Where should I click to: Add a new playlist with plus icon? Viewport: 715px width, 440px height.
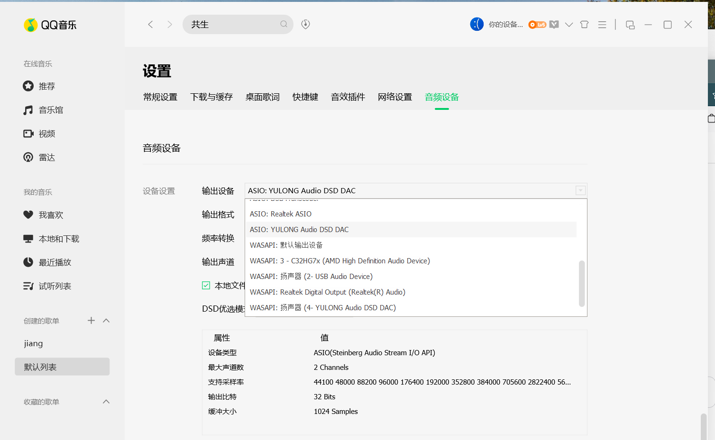(91, 321)
